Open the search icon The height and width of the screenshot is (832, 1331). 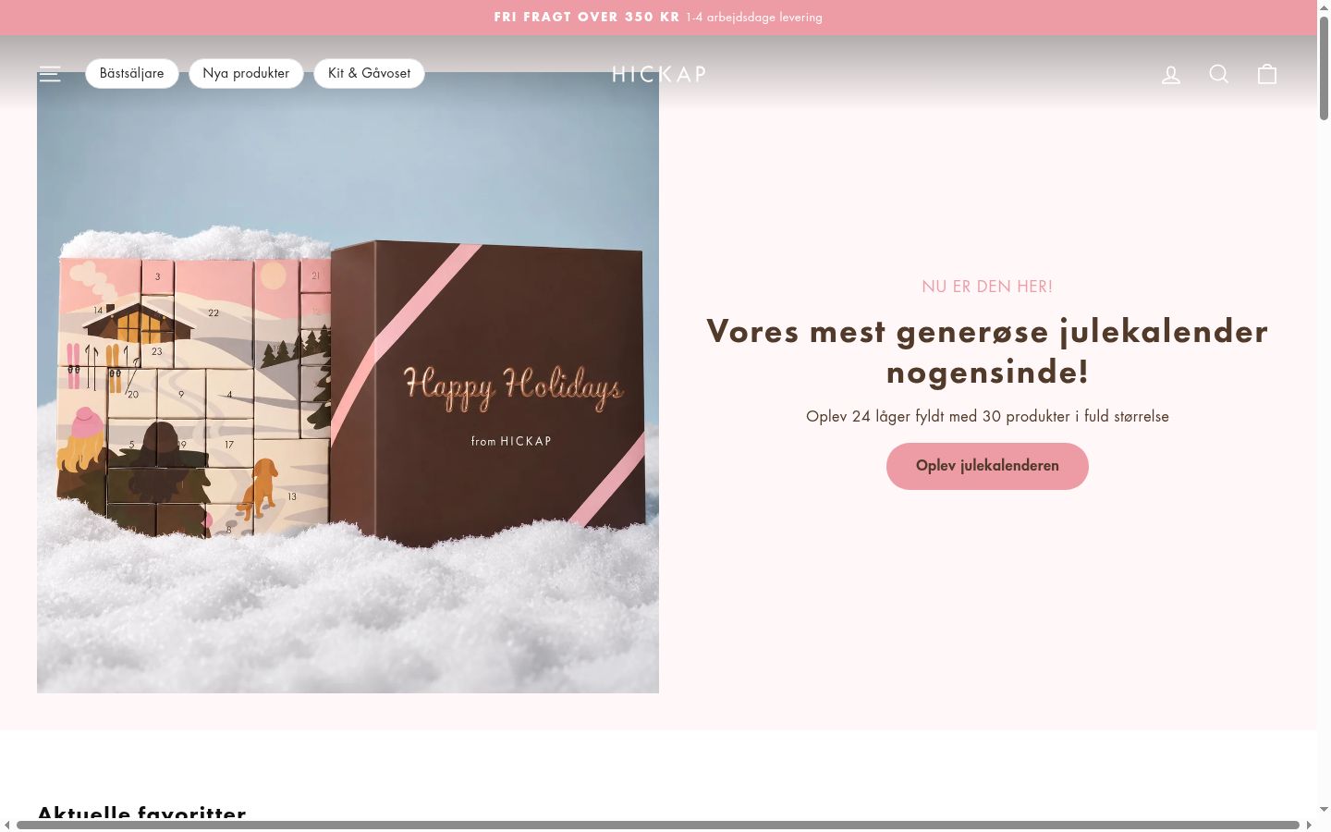(x=1219, y=74)
